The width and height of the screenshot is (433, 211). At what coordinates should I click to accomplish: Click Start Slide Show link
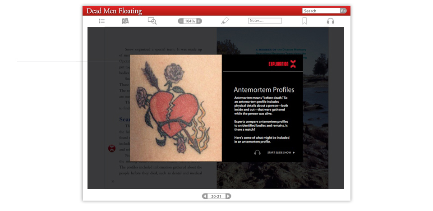pyautogui.click(x=281, y=153)
